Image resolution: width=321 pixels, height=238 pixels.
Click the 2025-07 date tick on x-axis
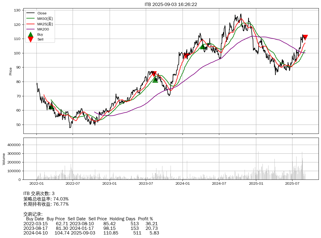292,184
